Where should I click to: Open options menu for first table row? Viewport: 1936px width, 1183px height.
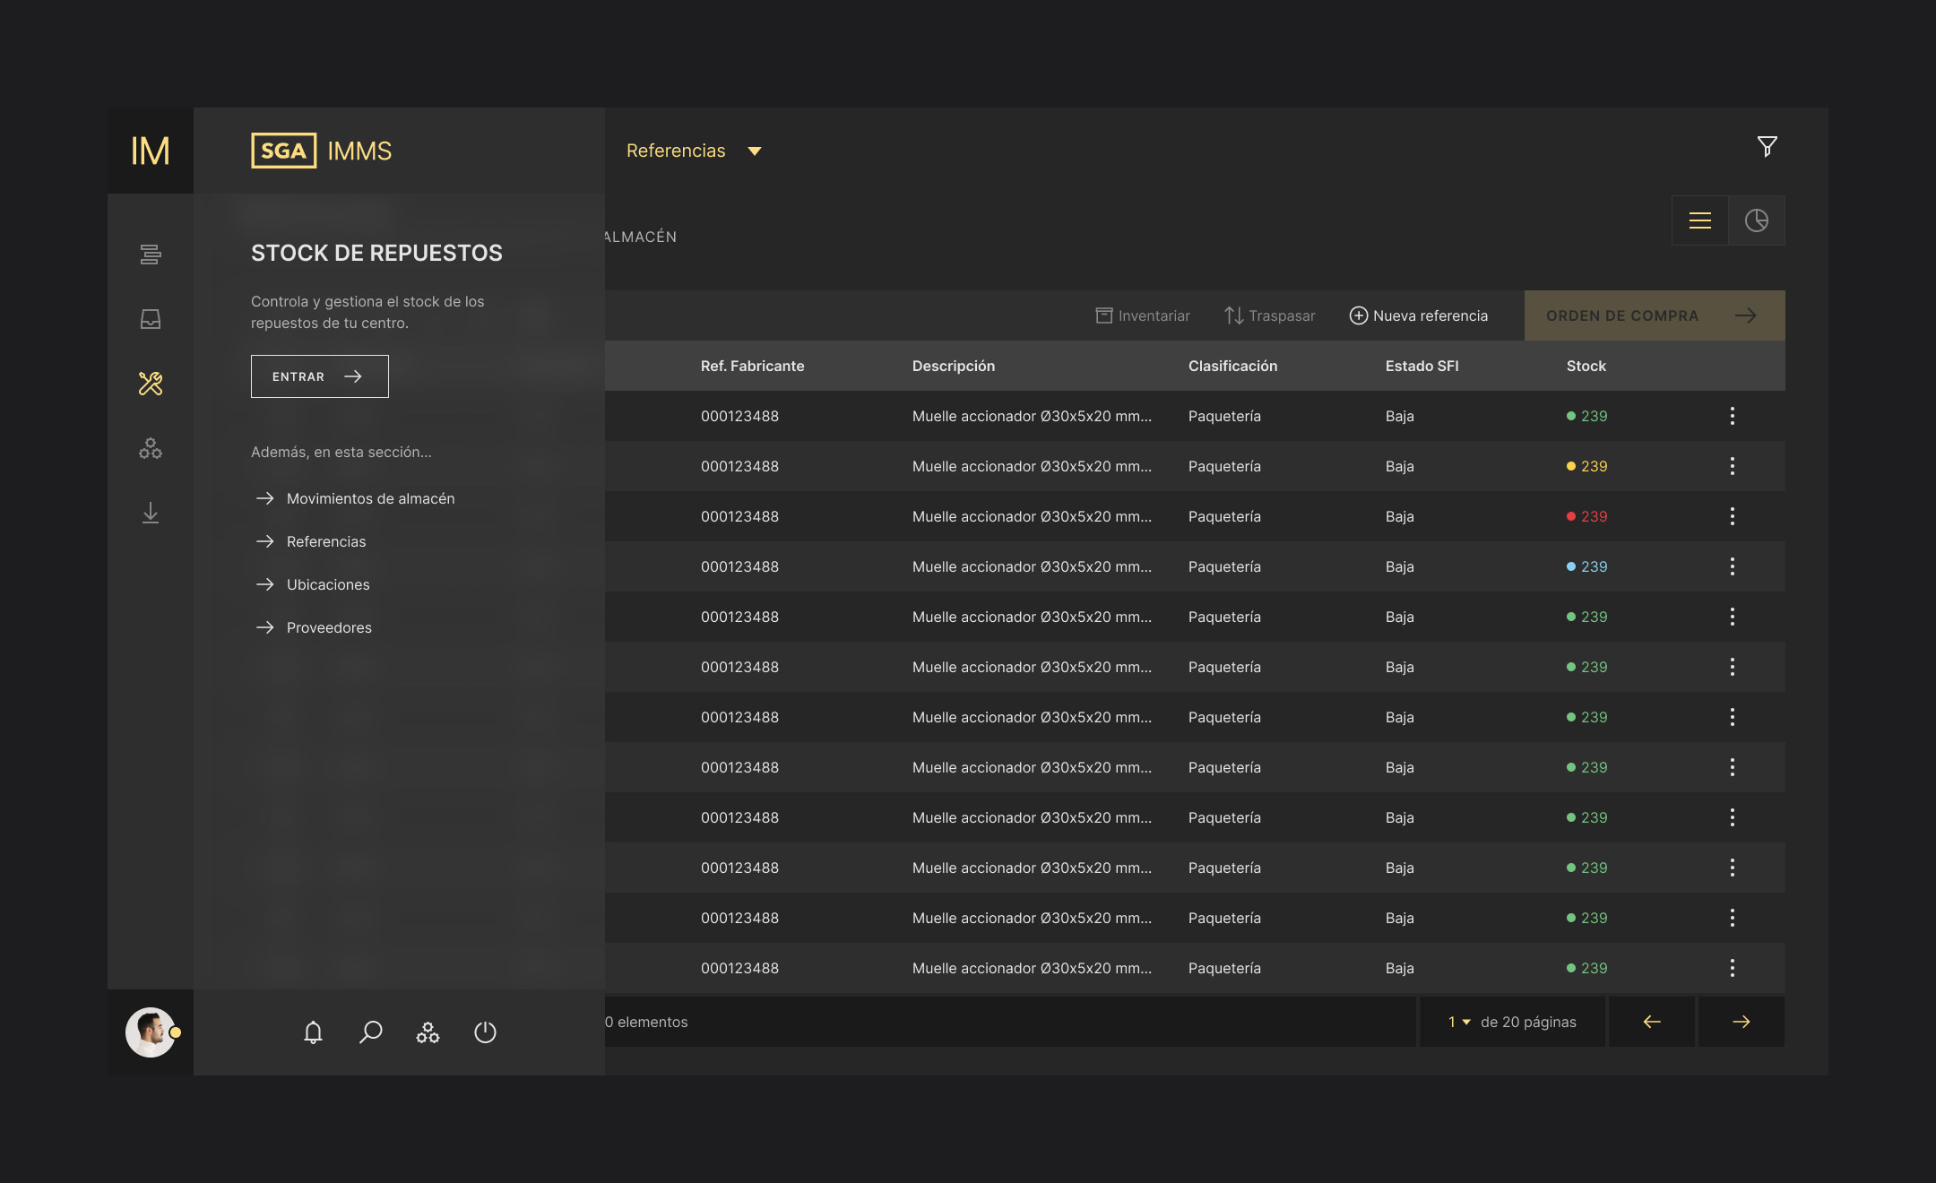pyautogui.click(x=1733, y=416)
